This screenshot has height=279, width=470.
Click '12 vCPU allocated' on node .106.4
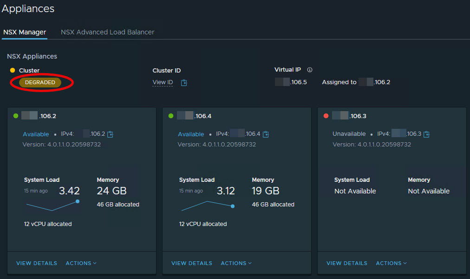click(203, 224)
